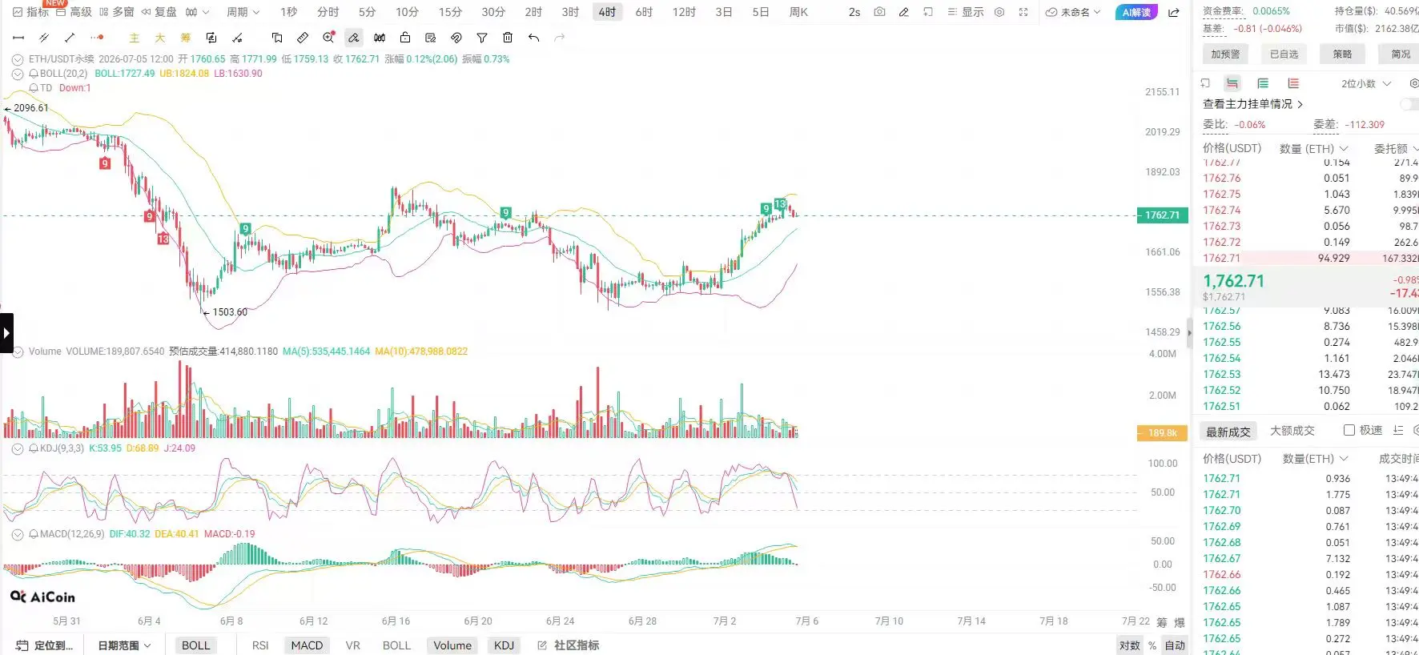The image size is (1419, 655).
Task: Collapse the KDJ(9,3,3) indicator panel arrow
Action: (18, 448)
